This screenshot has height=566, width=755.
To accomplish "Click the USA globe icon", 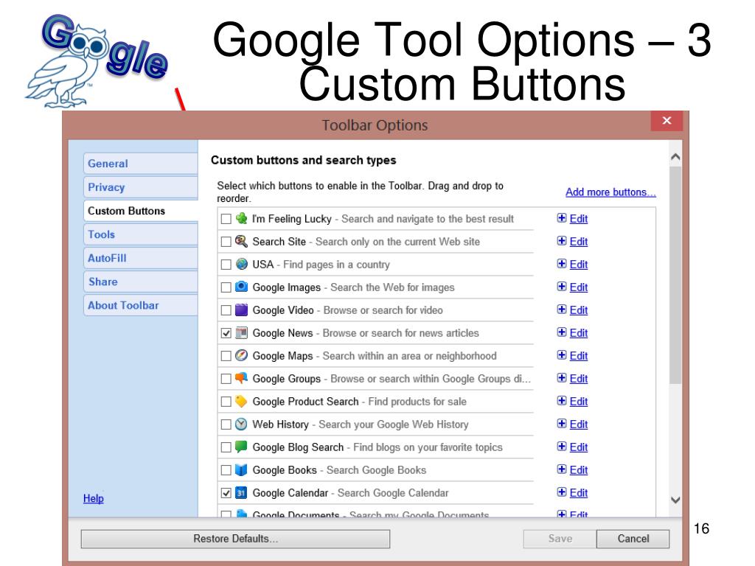I will (241, 265).
